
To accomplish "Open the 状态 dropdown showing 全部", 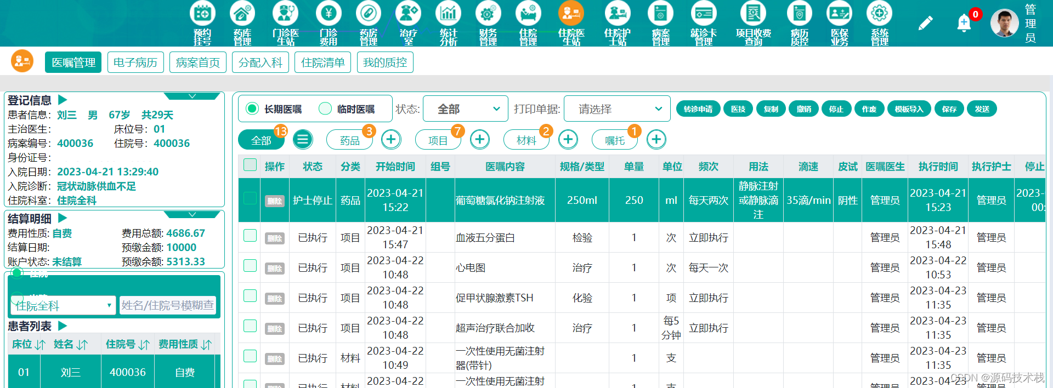I will pyautogui.click(x=466, y=109).
